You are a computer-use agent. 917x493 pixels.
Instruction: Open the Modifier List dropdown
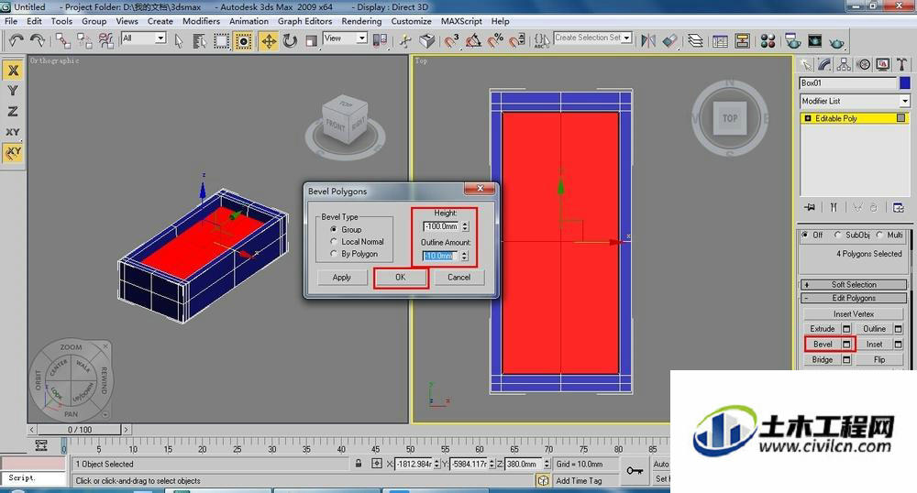pyautogui.click(x=855, y=101)
